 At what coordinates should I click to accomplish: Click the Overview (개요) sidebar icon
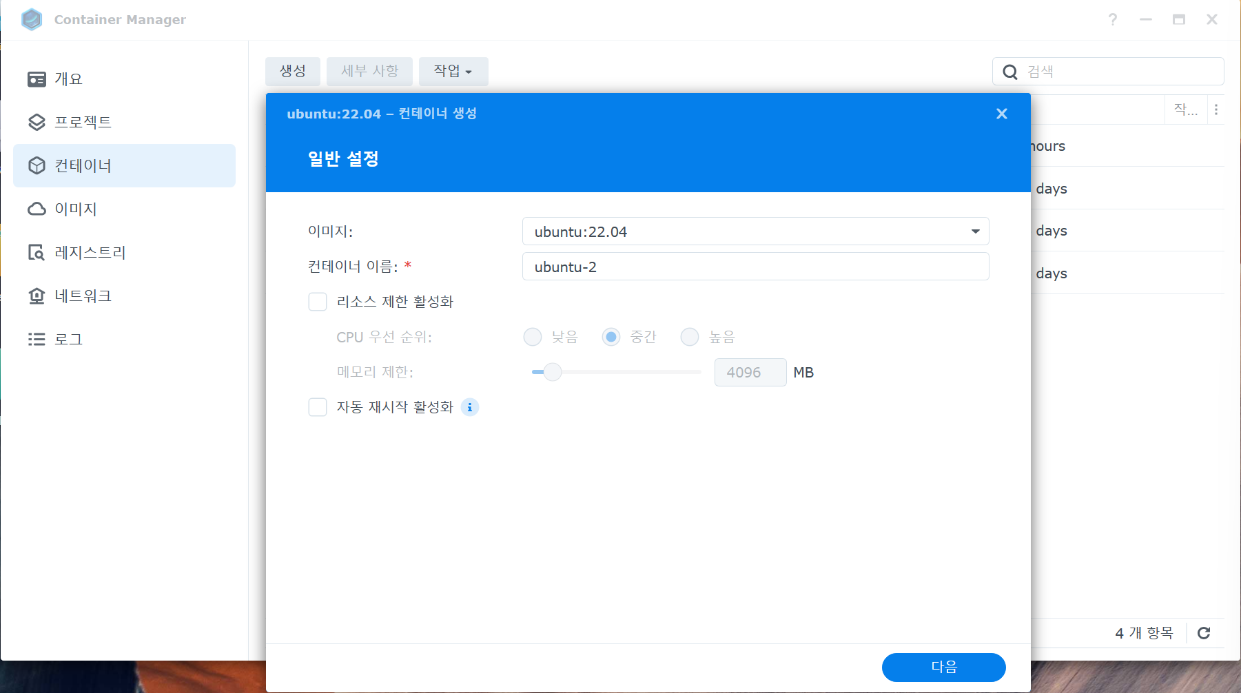point(37,79)
